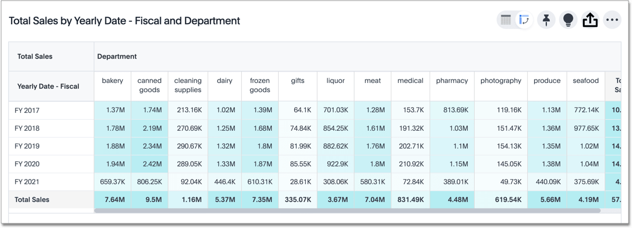Click the horizontal table scrollbar

pos(347,210)
